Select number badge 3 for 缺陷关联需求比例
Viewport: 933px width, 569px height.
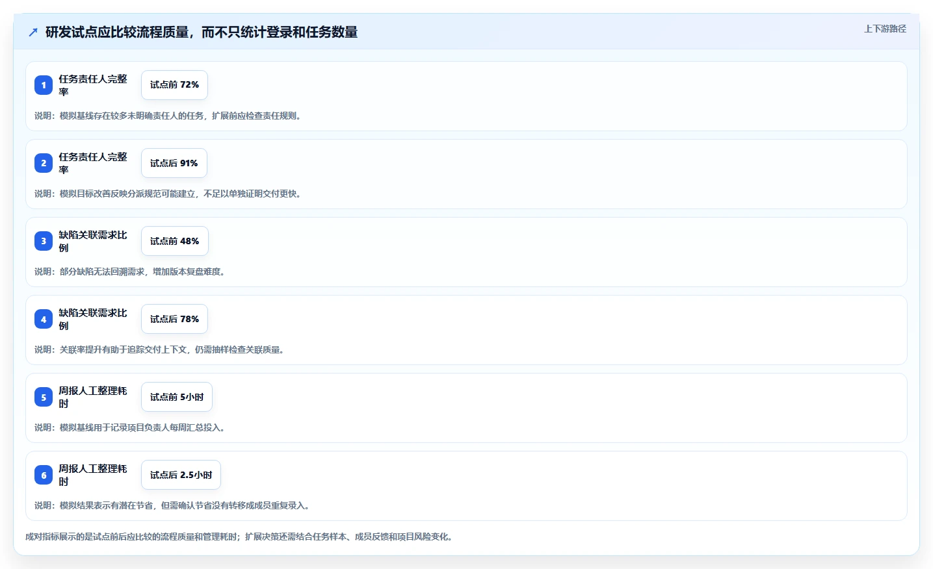[44, 241]
